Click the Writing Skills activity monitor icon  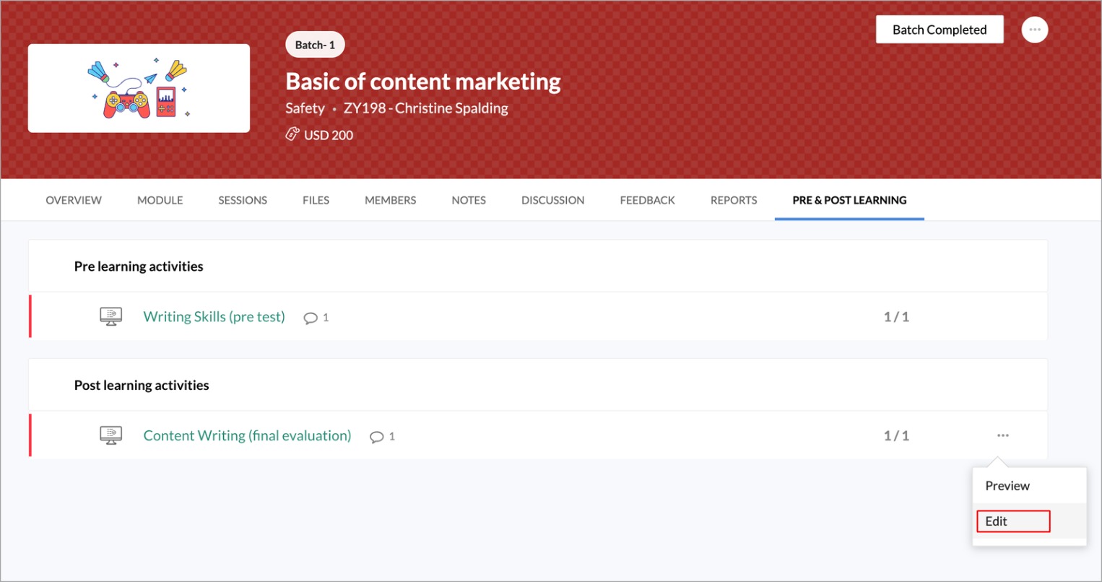pyautogui.click(x=110, y=316)
